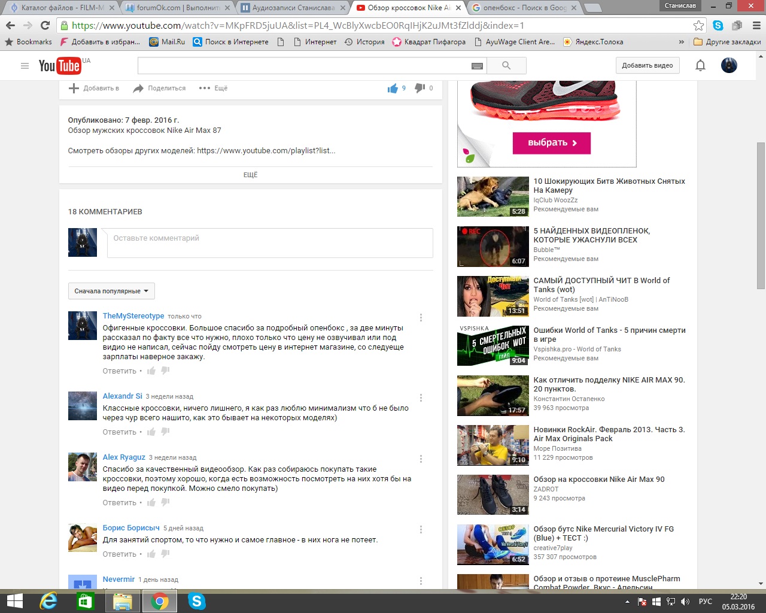This screenshot has width=766, height=613.
Task: Open options menu for Alex Ryaguz comment
Action: point(421,459)
